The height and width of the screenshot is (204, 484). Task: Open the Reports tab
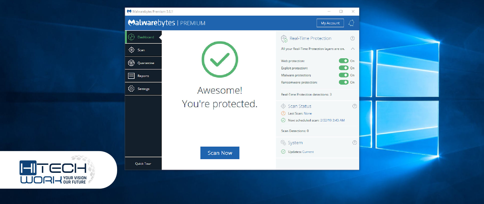(143, 76)
